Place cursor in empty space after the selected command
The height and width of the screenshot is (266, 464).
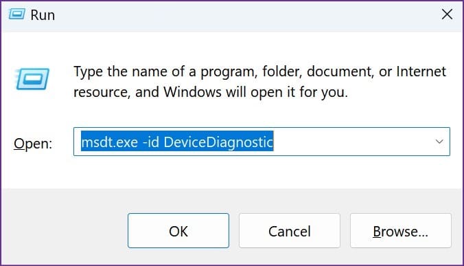click(352, 142)
